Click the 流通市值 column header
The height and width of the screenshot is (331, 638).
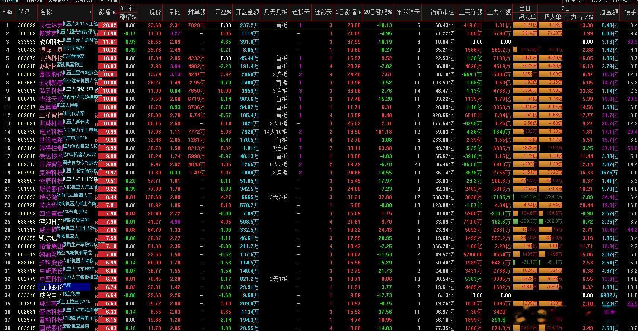click(x=442, y=12)
